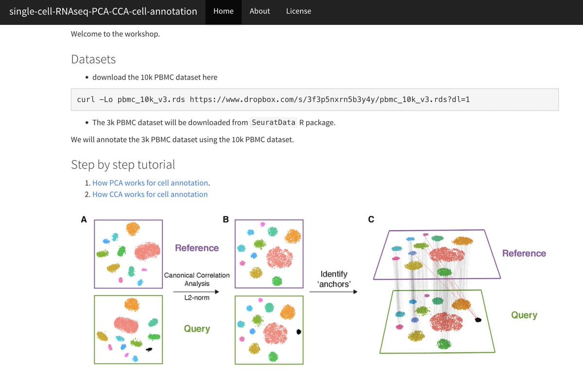Select the Home tab
583x370 pixels.
point(223,11)
